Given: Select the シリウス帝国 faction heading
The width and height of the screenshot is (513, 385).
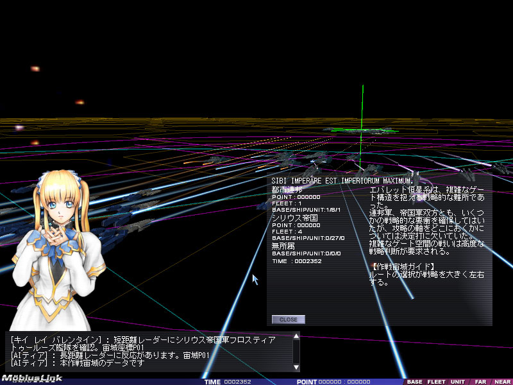Looking at the screenshot, I should (294, 218).
